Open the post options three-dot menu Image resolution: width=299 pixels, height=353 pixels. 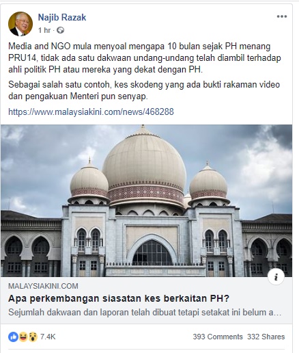[282, 16]
